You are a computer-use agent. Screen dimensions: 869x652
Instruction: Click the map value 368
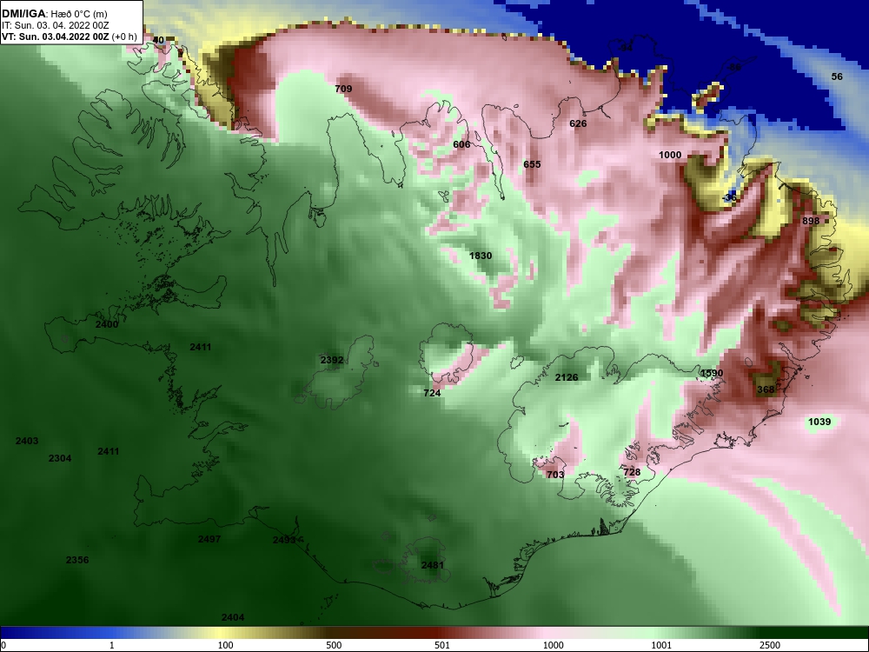pos(766,389)
